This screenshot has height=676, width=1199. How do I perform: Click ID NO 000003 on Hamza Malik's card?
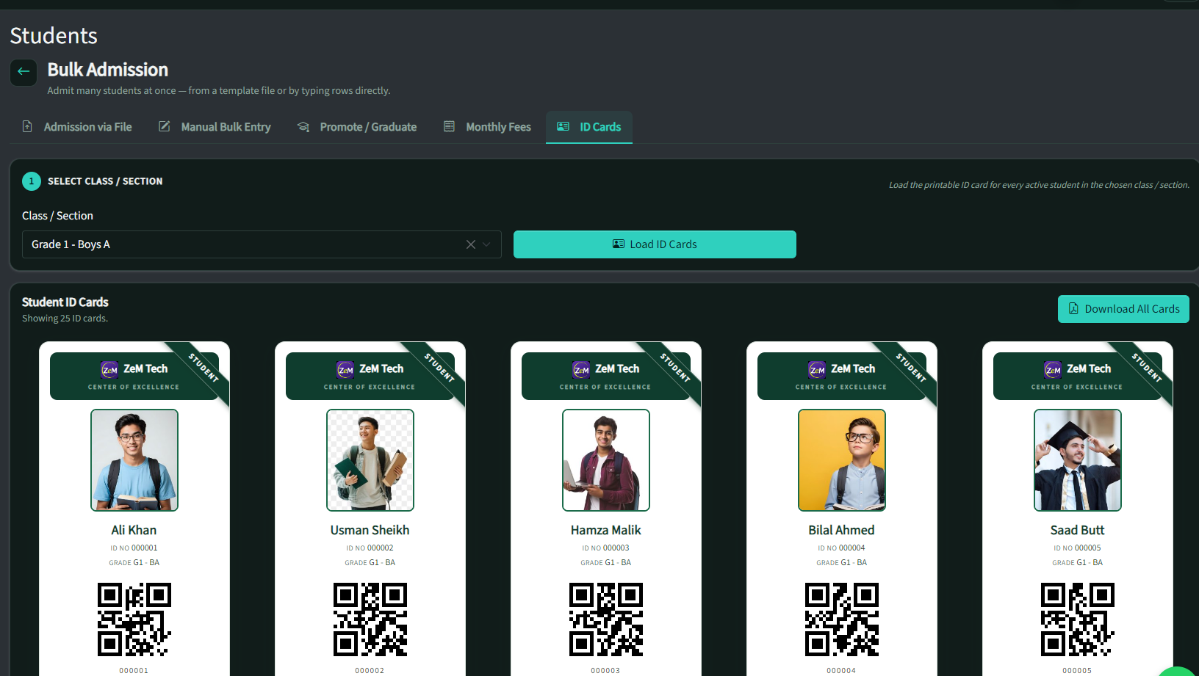(605, 548)
